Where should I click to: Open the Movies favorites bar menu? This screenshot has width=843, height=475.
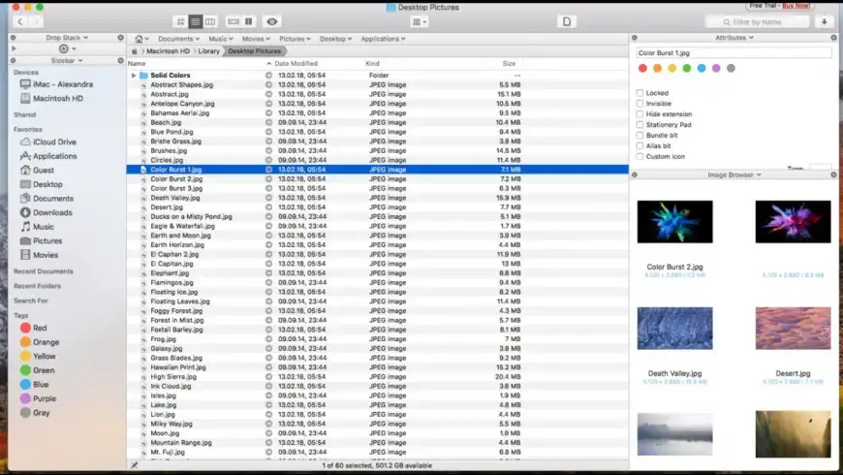tap(256, 39)
